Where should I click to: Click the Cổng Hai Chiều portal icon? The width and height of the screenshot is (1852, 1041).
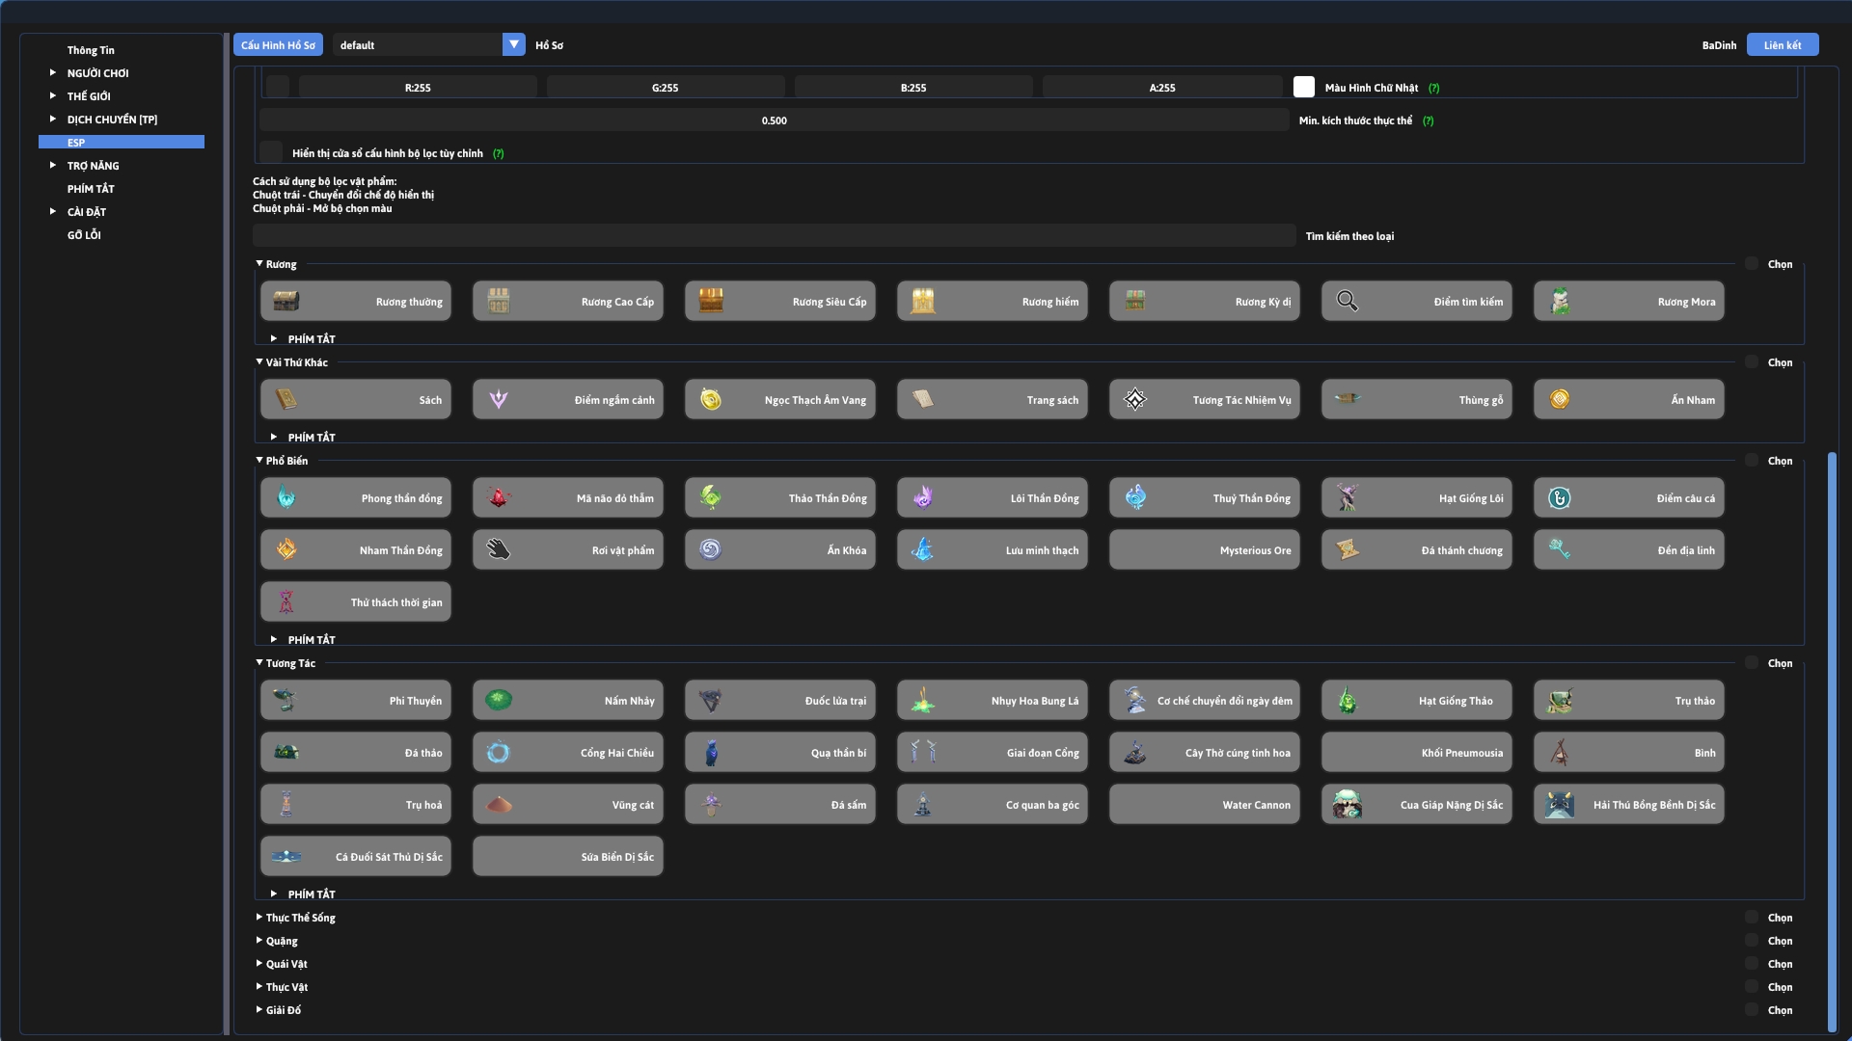click(498, 753)
